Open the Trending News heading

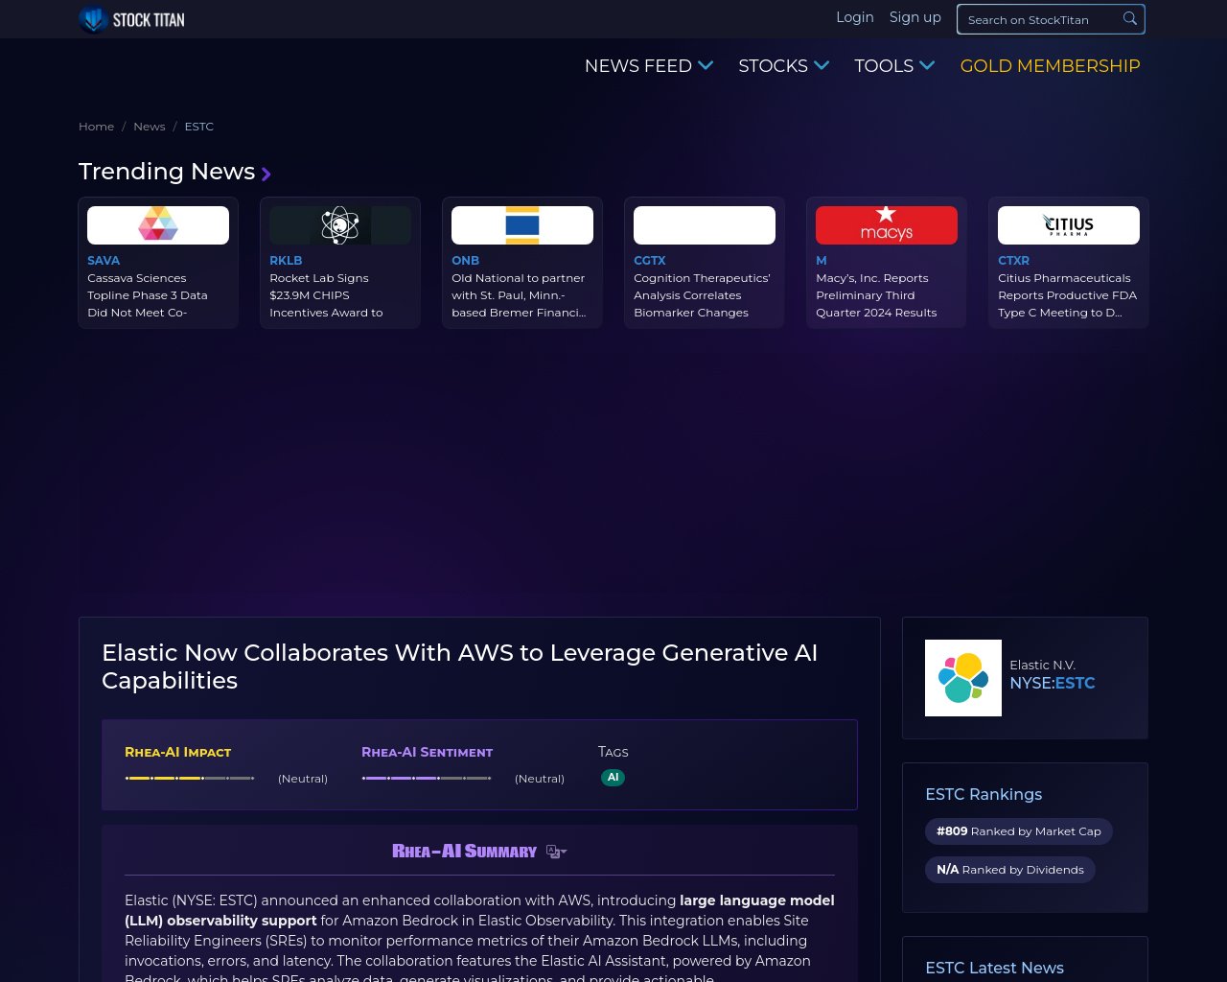point(167,172)
